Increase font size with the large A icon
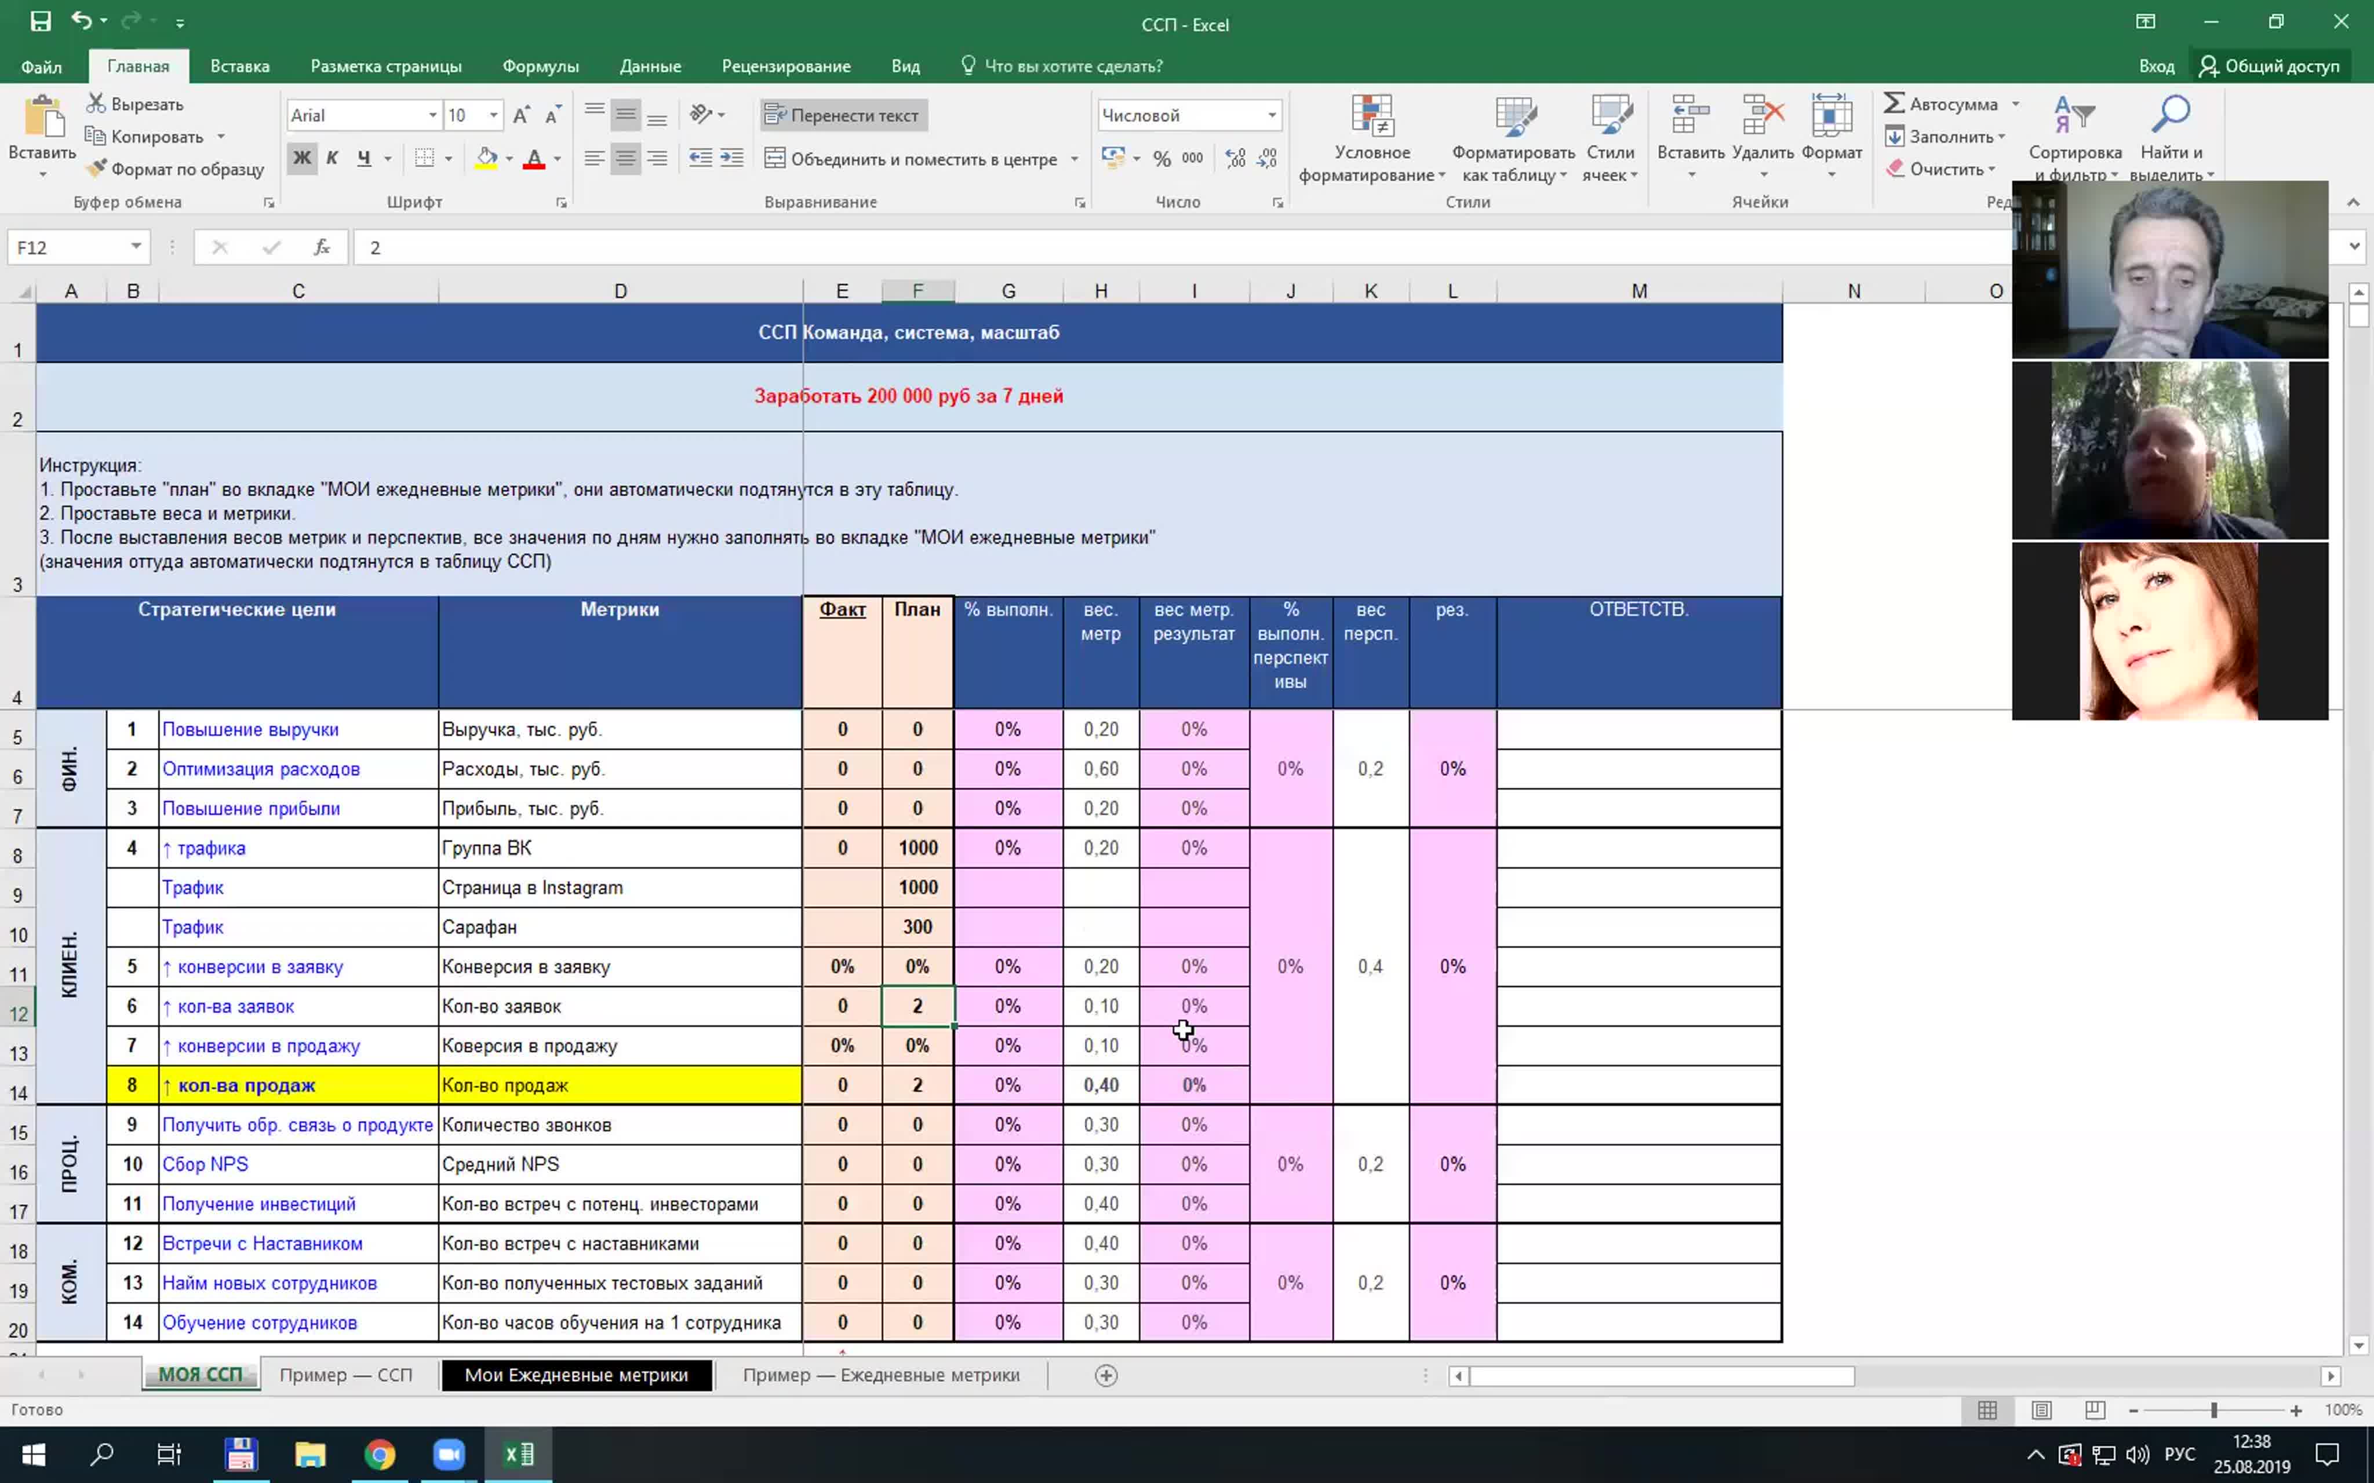2374x1483 pixels. click(521, 115)
